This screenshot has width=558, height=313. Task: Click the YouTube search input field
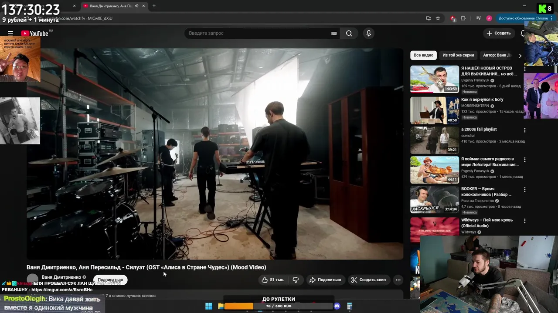(x=262, y=33)
